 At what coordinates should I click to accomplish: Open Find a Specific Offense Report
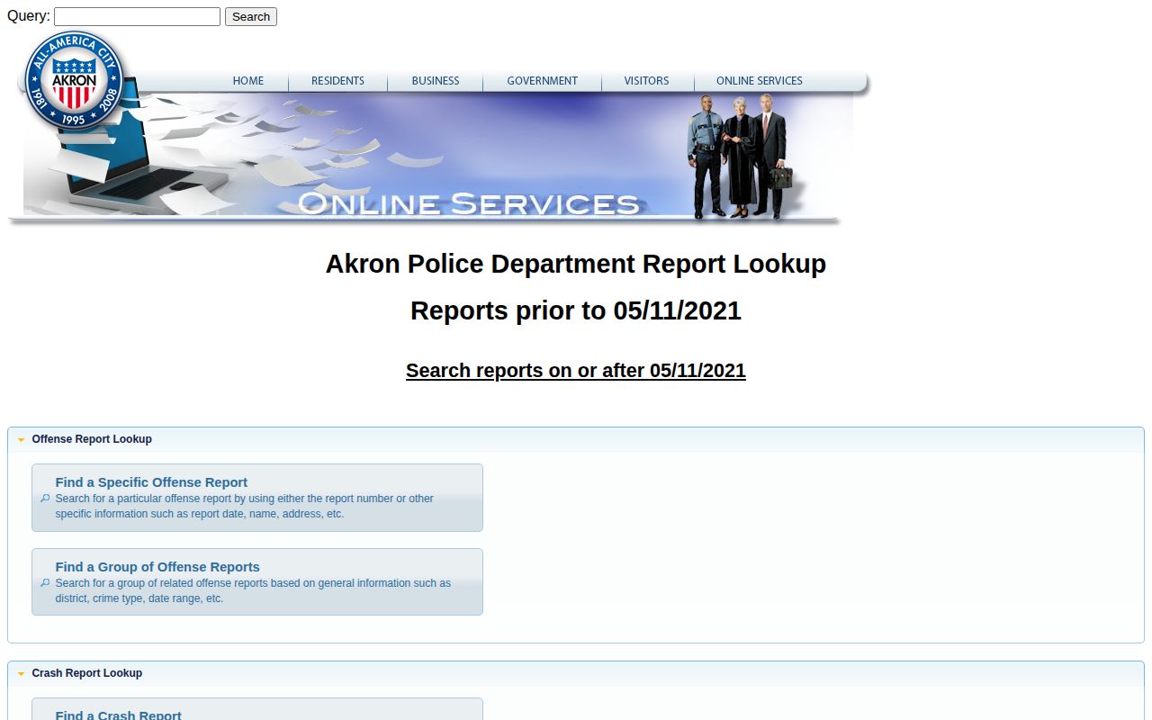coord(257,498)
